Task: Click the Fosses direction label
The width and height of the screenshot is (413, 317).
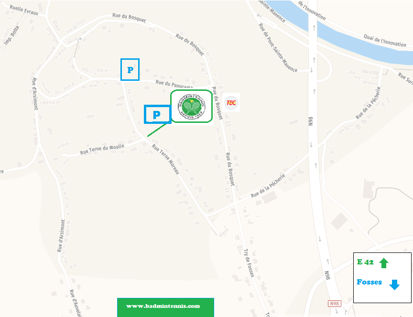Action: (x=370, y=282)
